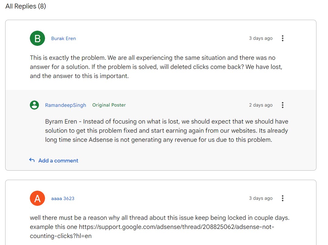Click the 'Add a comment' link
Screen dimensions: 328x245
point(58,161)
